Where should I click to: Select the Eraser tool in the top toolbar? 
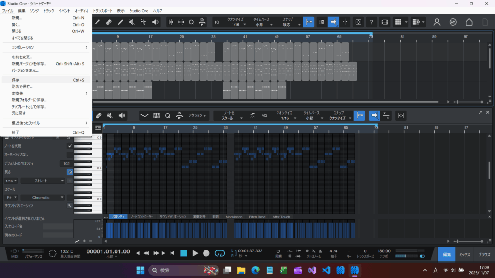pyautogui.click(x=109, y=22)
